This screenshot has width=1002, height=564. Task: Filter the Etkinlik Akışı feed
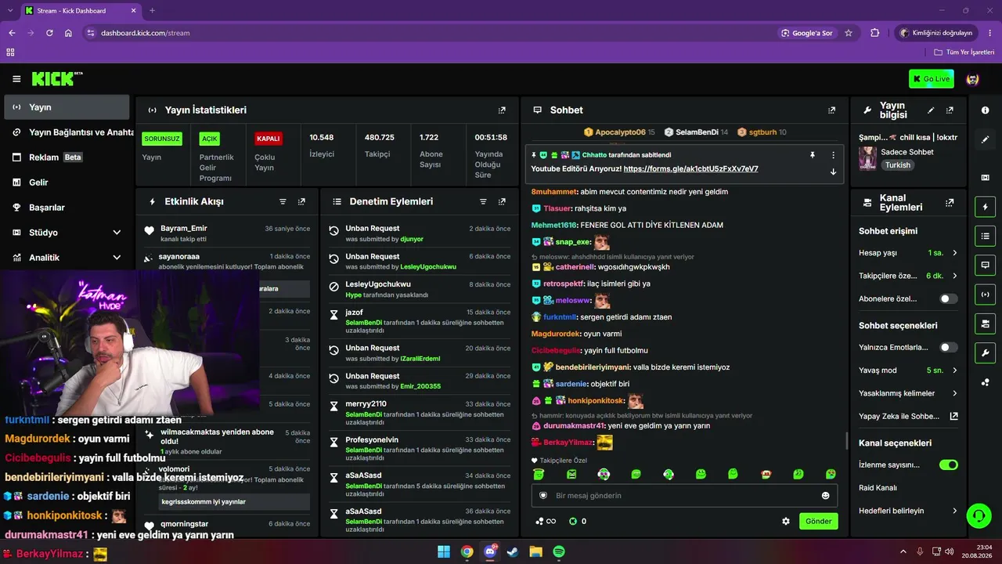283,201
